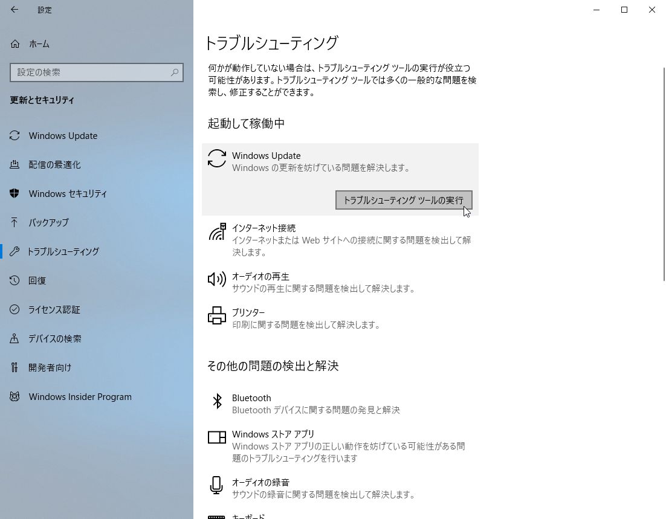Click the search magnifier icon
The height and width of the screenshot is (519, 666).
click(x=175, y=73)
